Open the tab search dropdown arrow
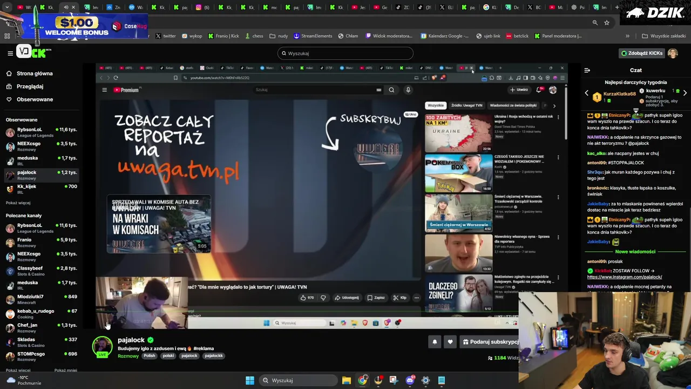This screenshot has height=389, width=691. pyautogui.click(x=7, y=8)
